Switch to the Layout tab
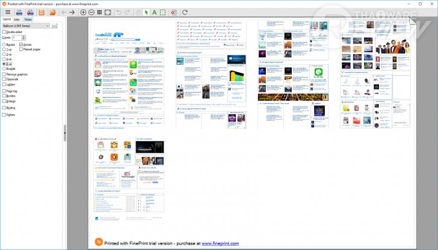The width and height of the screenshot is (438, 250). point(7,19)
